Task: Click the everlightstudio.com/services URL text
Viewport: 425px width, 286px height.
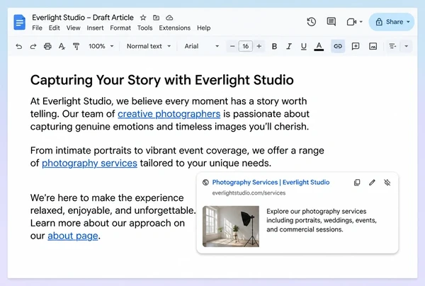Action: [249, 193]
